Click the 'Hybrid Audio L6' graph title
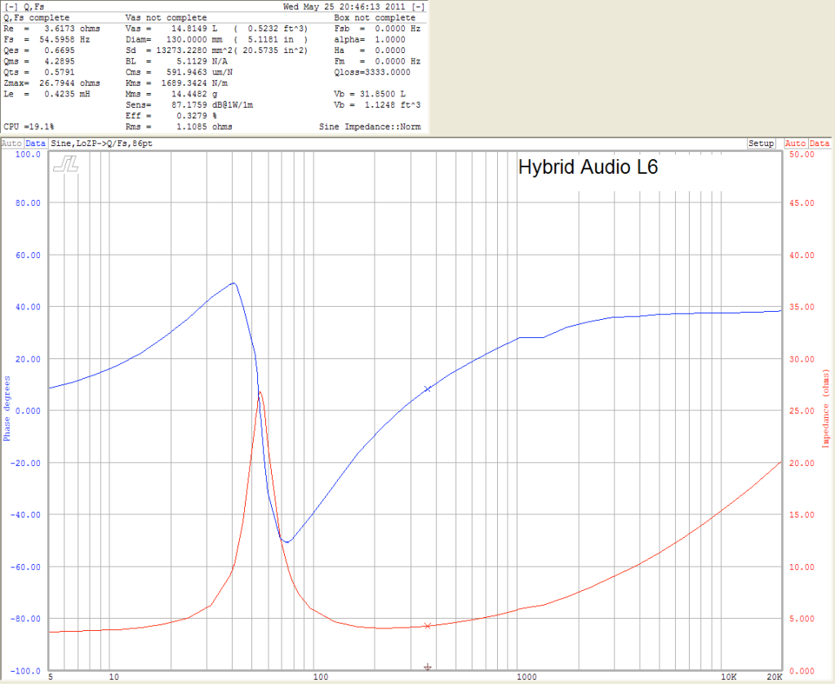This screenshot has width=835, height=684. pyautogui.click(x=588, y=167)
